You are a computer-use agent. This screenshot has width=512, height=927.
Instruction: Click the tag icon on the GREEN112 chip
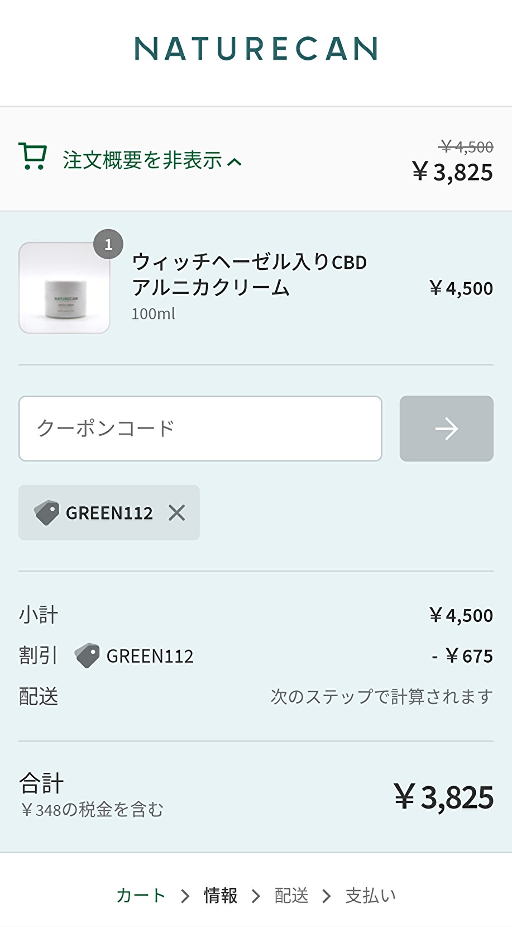point(46,512)
